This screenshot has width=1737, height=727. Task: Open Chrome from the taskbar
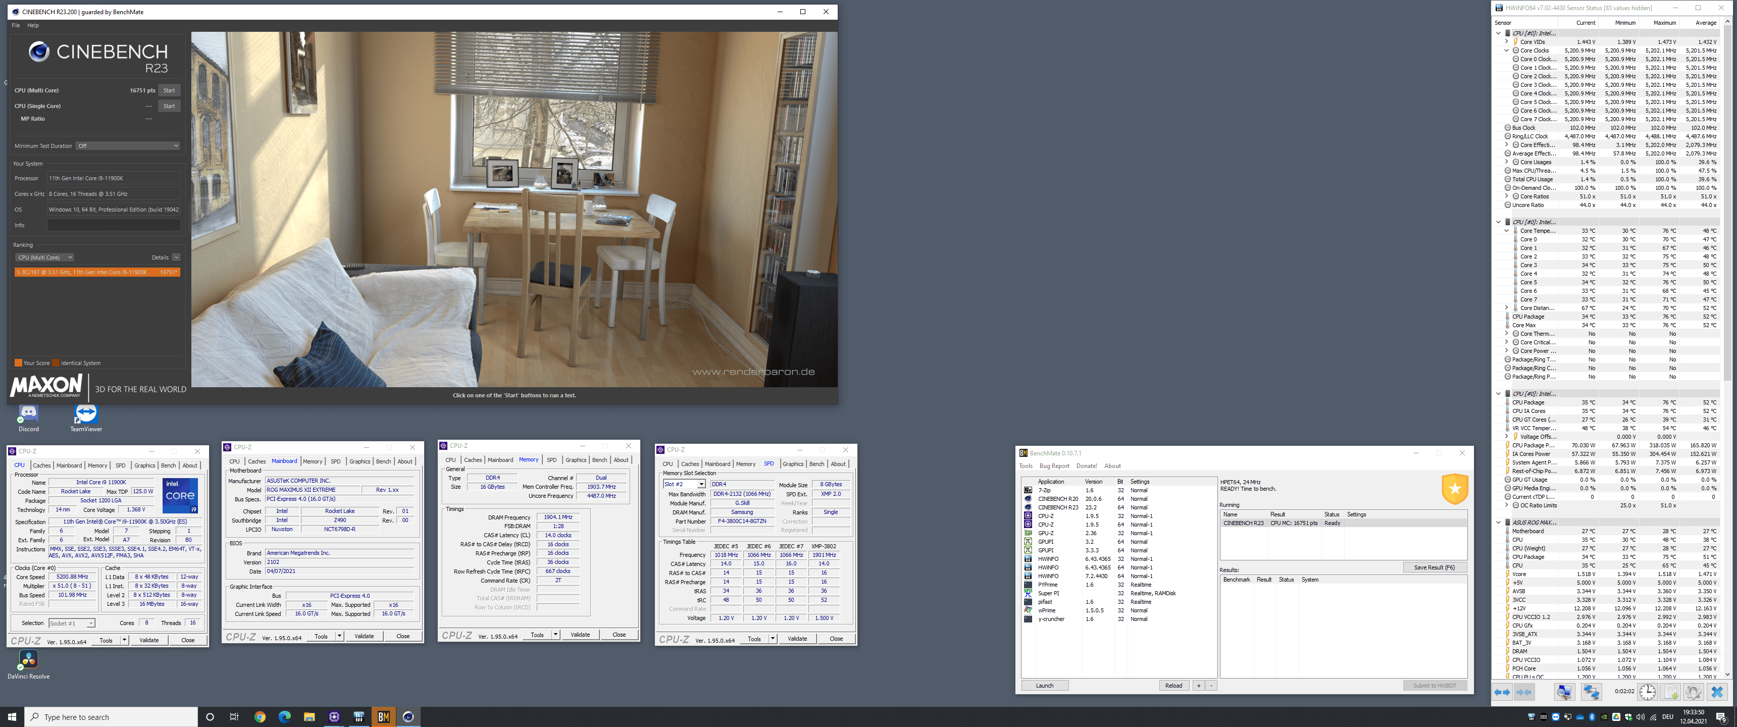[260, 717]
